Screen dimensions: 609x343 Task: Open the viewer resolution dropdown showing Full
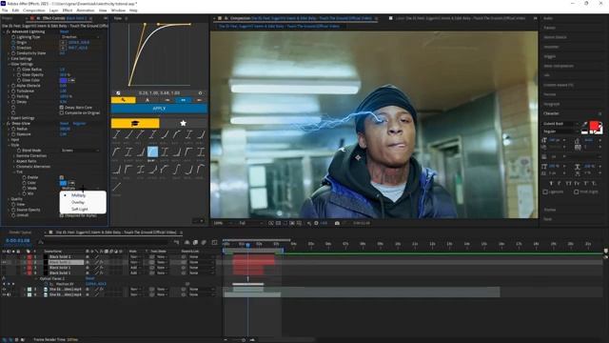250,223
